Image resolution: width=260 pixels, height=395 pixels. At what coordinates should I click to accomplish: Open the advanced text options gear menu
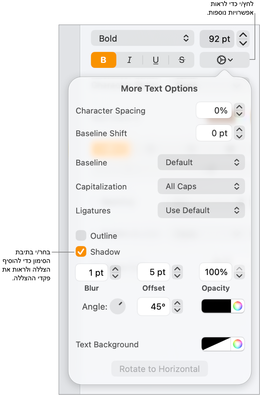(x=224, y=60)
